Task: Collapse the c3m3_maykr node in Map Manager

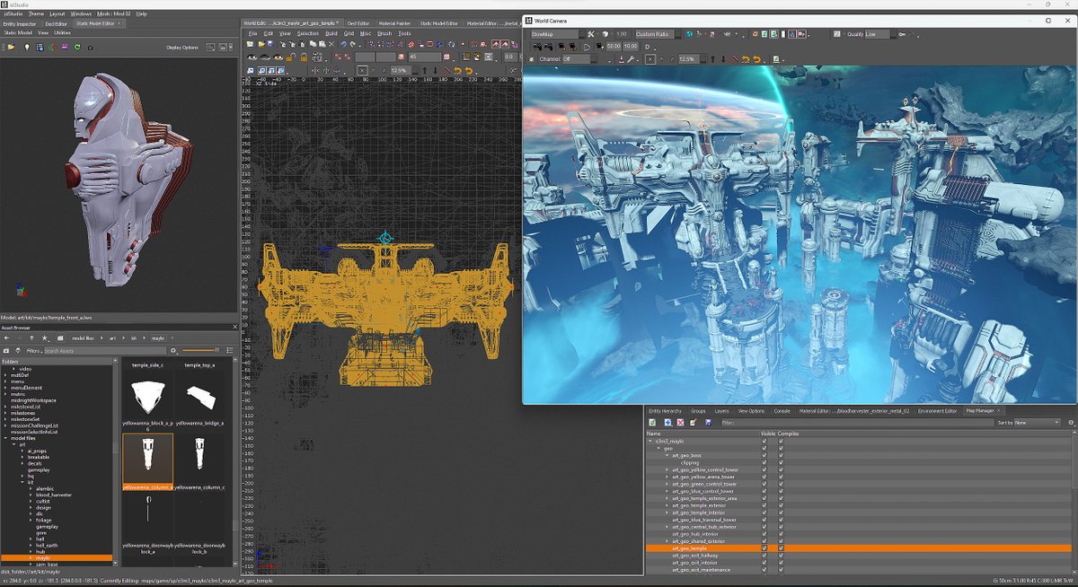Action: click(649, 441)
